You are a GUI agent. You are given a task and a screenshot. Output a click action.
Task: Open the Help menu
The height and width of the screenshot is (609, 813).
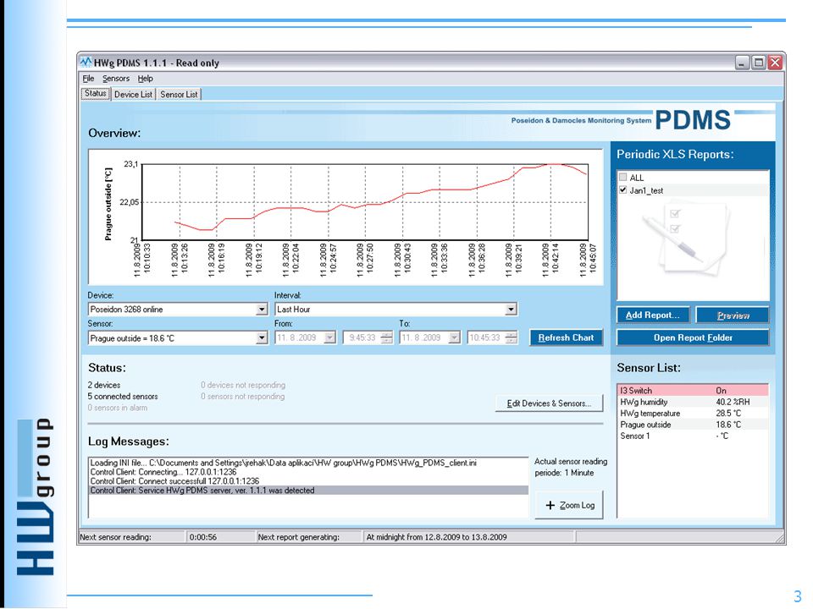click(145, 78)
